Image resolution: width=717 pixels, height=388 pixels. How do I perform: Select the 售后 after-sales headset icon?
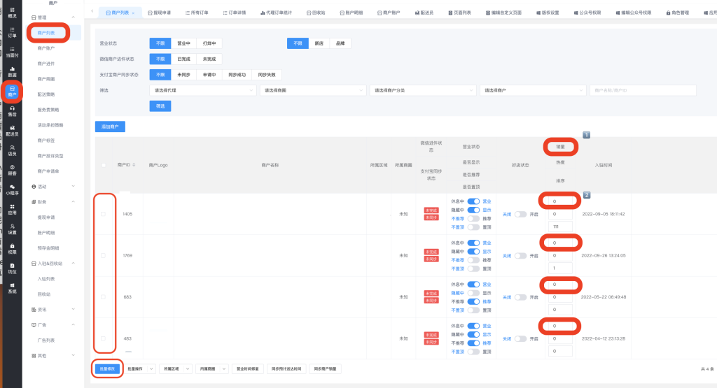tap(12, 110)
